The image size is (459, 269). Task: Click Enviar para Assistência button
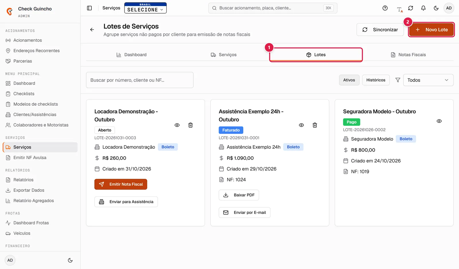tap(126, 202)
